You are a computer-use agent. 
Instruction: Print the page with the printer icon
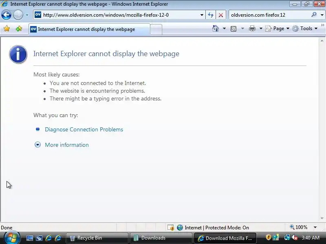pos(252,28)
